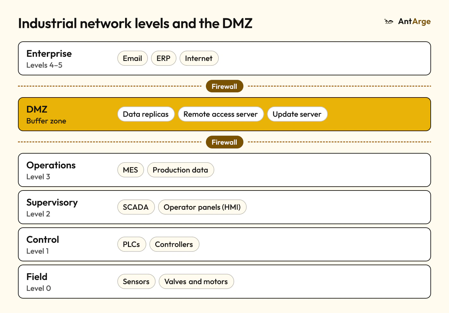Image resolution: width=449 pixels, height=313 pixels.
Task: Select the SCADA chip
Action: (x=136, y=207)
